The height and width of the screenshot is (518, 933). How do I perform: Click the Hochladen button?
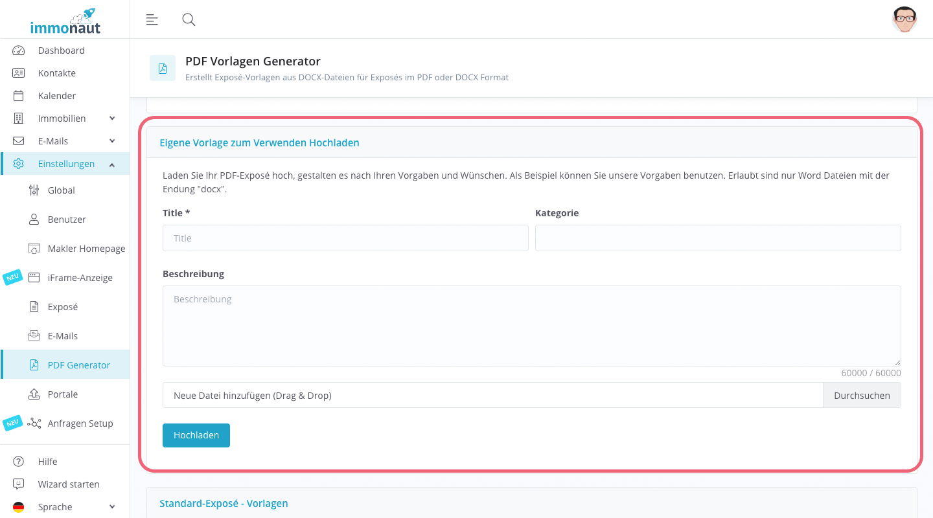196,436
